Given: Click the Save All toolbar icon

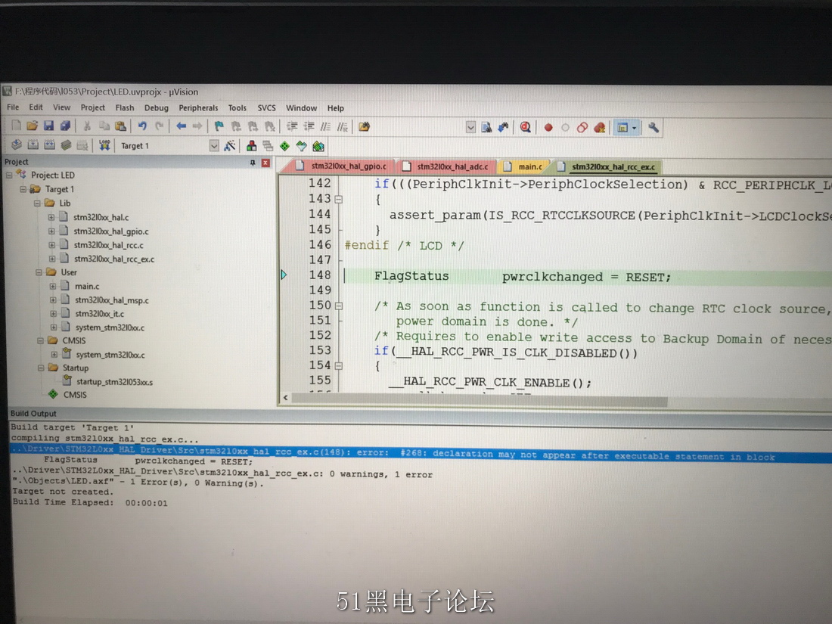Looking at the screenshot, I should click(x=65, y=126).
